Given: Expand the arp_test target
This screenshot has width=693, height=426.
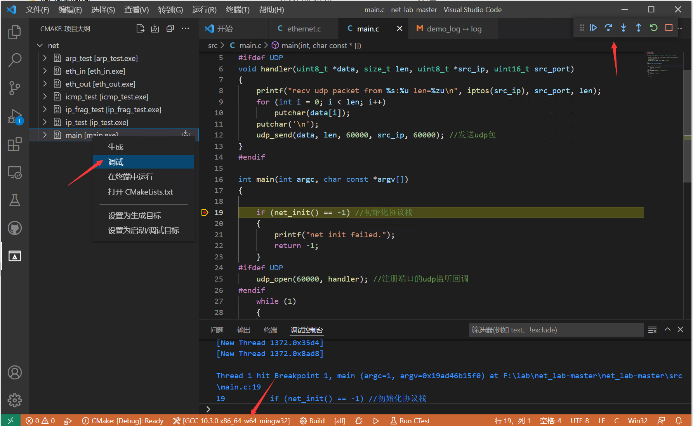Looking at the screenshot, I should [45, 58].
